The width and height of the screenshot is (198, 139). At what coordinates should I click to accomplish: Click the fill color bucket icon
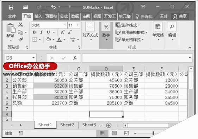(49, 39)
